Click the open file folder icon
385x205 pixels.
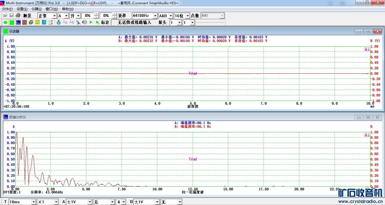click(x=5, y=16)
